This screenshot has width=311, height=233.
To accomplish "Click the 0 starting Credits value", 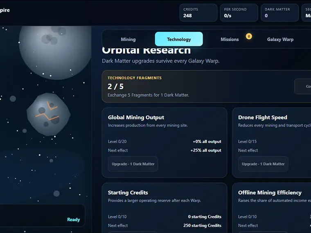I will click(205, 217).
